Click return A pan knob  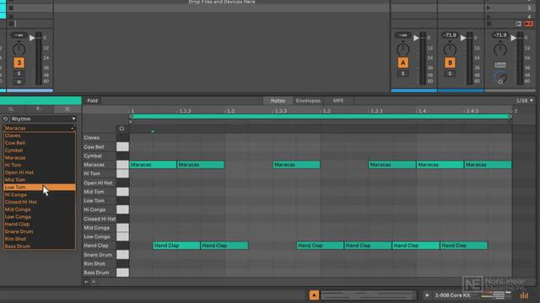point(403,50)
